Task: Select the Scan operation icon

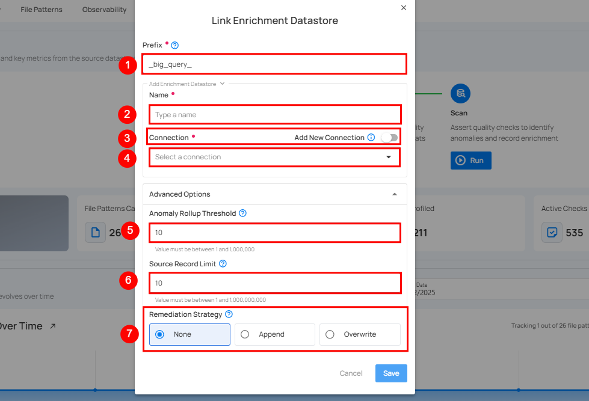Action: pos(460,94)
